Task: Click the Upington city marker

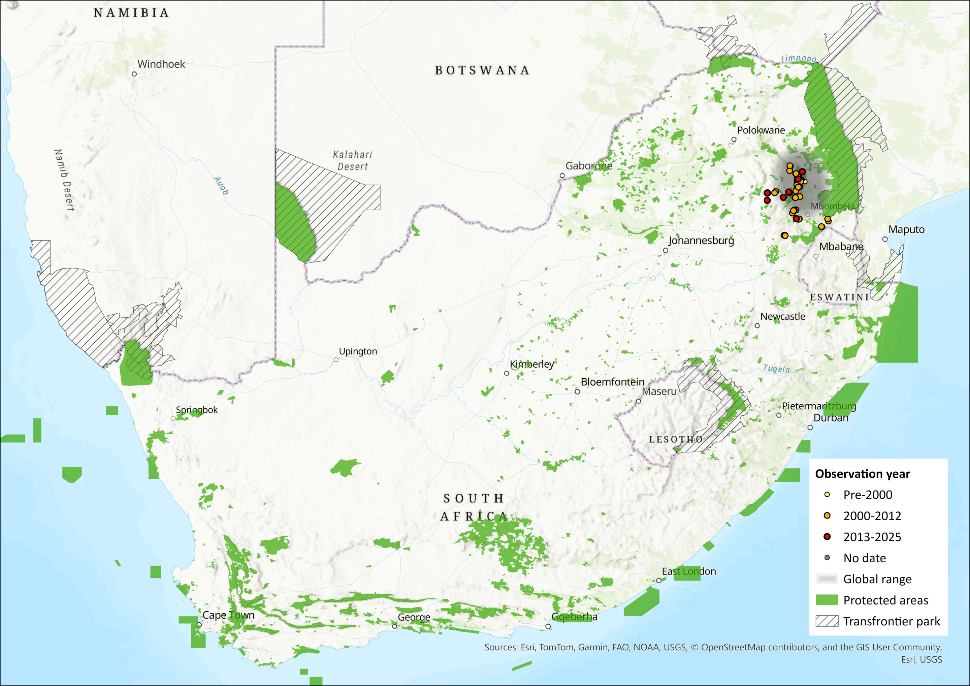Action: coord(336,360)
